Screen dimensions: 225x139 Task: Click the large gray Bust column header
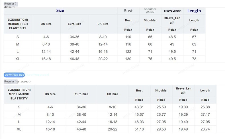128,11
